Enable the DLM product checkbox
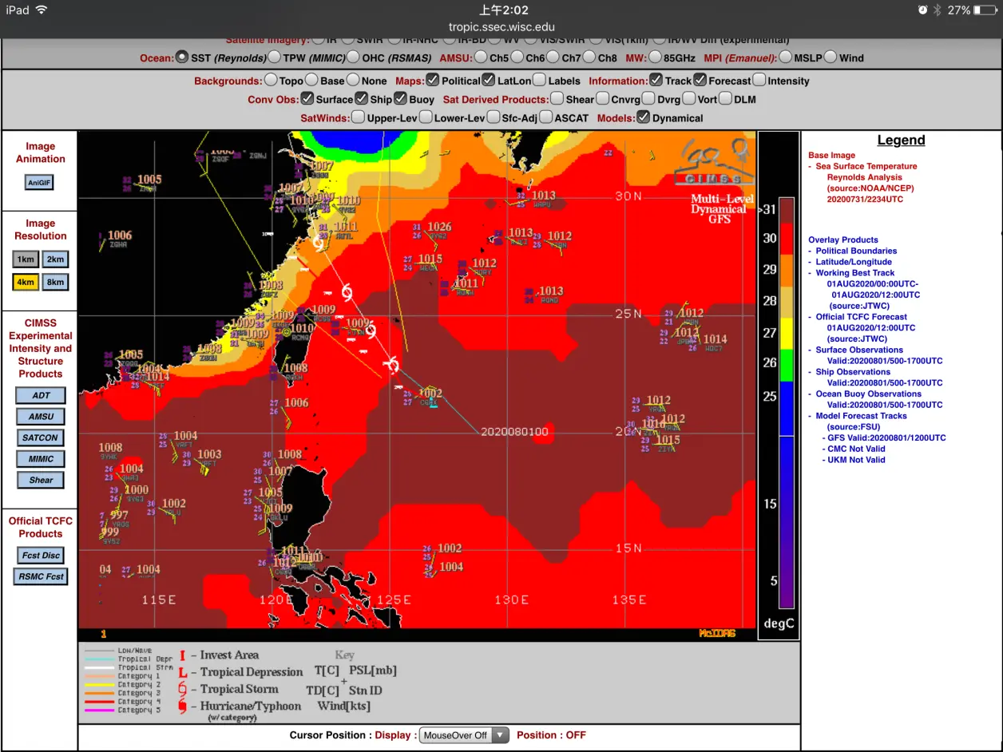This screenshot has height=752, width=1003. point(725,98)
